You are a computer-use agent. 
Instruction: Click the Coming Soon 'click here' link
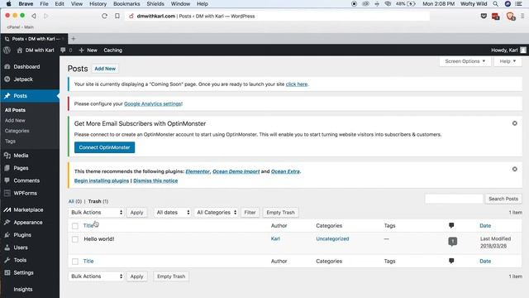297,84
